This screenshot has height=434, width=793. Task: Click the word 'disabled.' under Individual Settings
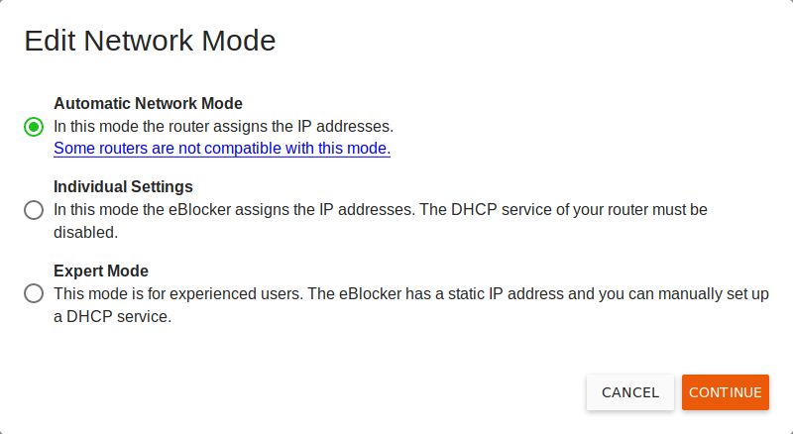(x=86, y=232)
